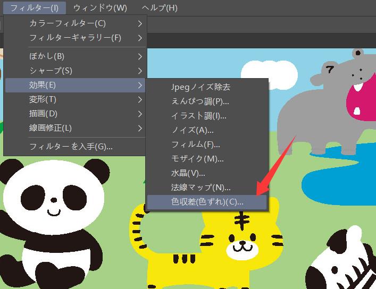The width and height of the screenshot is (376, 289).
Task: Expand arrow next to 効果(E)
Action: [x=140, y=85]
